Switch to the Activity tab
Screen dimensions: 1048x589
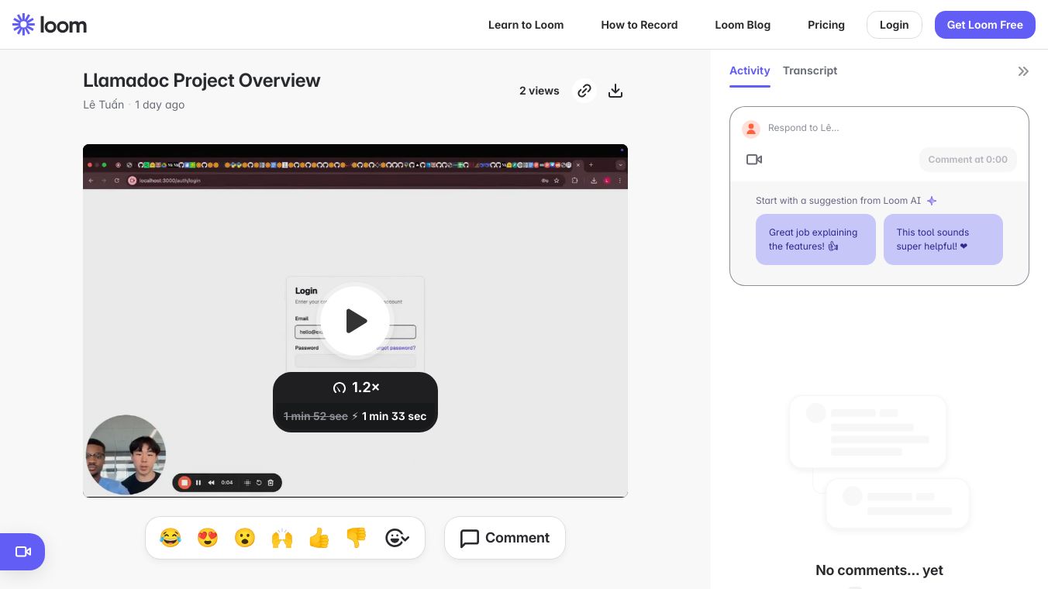(750, 71)
